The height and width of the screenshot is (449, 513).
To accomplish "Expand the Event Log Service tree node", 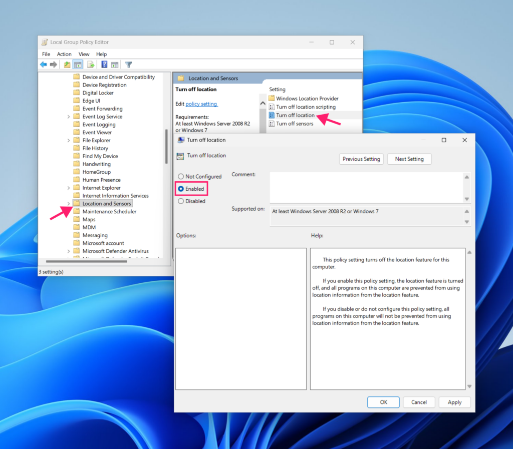I will tap(68, 117).
